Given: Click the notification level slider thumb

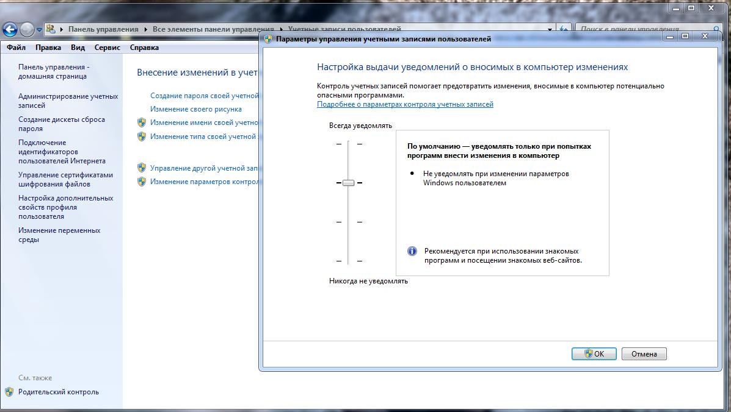Looking at the screenshot, I should 348,183.
